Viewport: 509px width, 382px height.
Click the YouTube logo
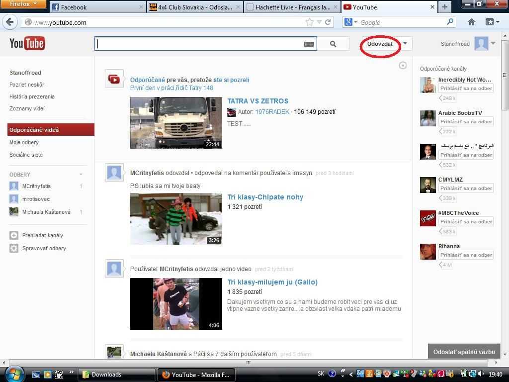pos(27,44)
